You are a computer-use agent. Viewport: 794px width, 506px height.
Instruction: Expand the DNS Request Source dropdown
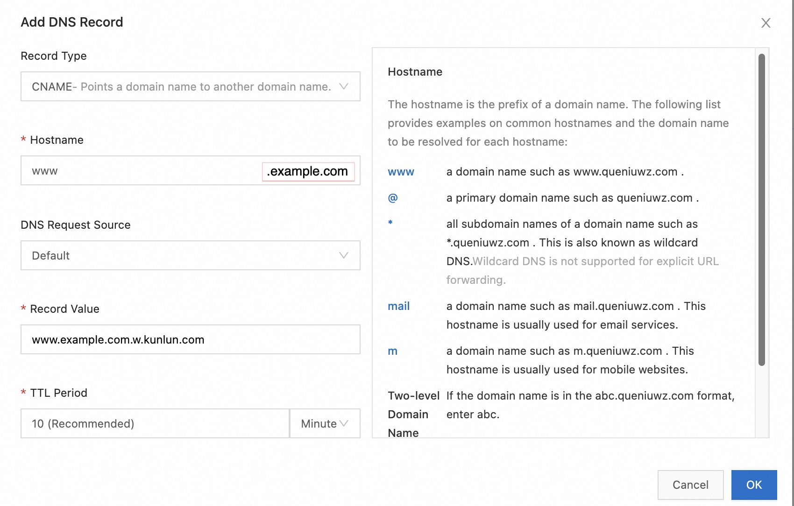coord(181,256)
